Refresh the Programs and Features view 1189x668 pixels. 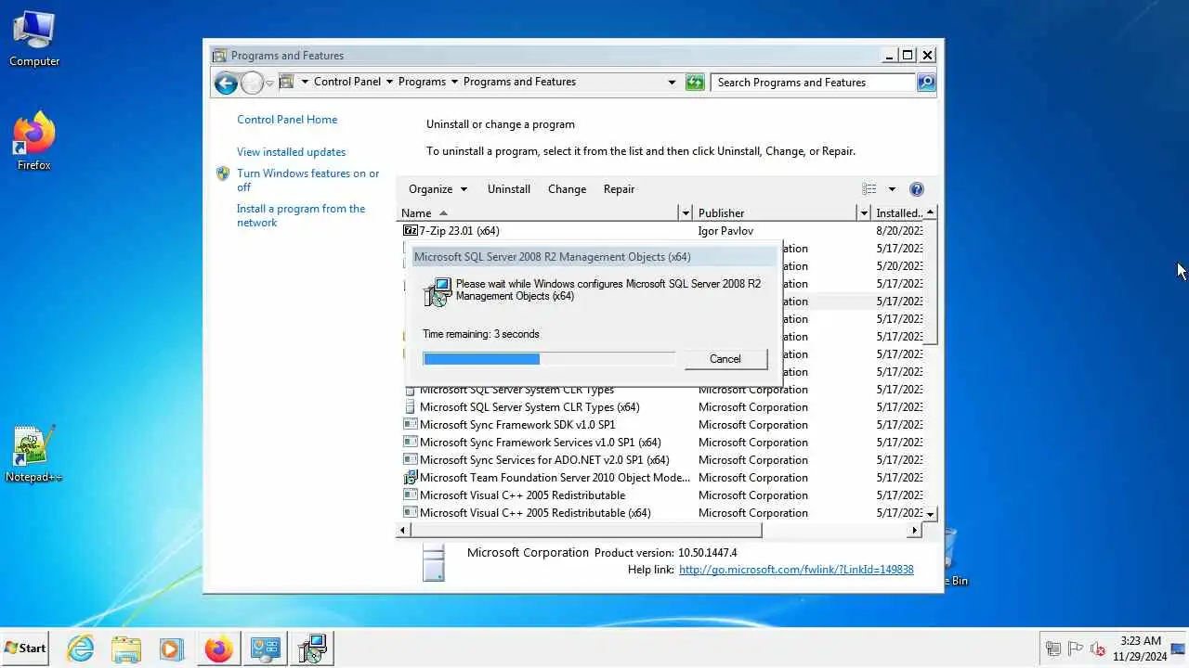[695, 83]
